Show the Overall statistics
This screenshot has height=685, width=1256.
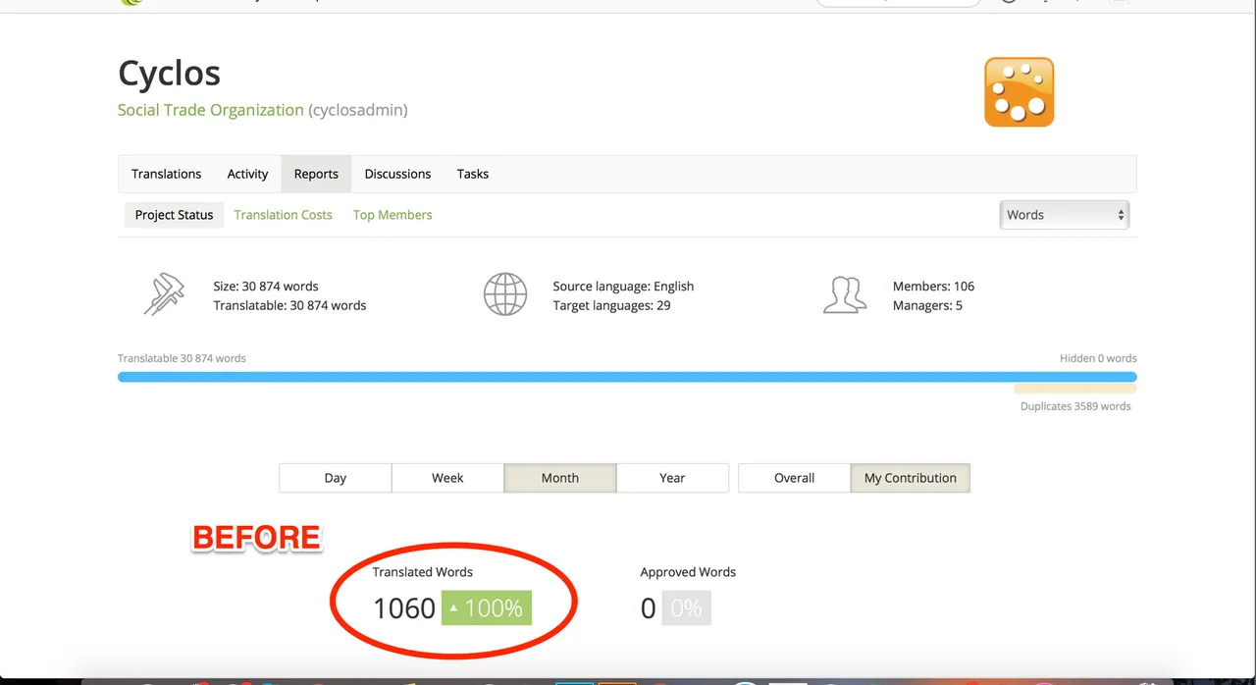[794, 478]
